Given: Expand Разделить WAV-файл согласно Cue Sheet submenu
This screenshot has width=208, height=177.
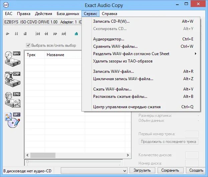Looking at the screenshot, I should coord(141,54).
